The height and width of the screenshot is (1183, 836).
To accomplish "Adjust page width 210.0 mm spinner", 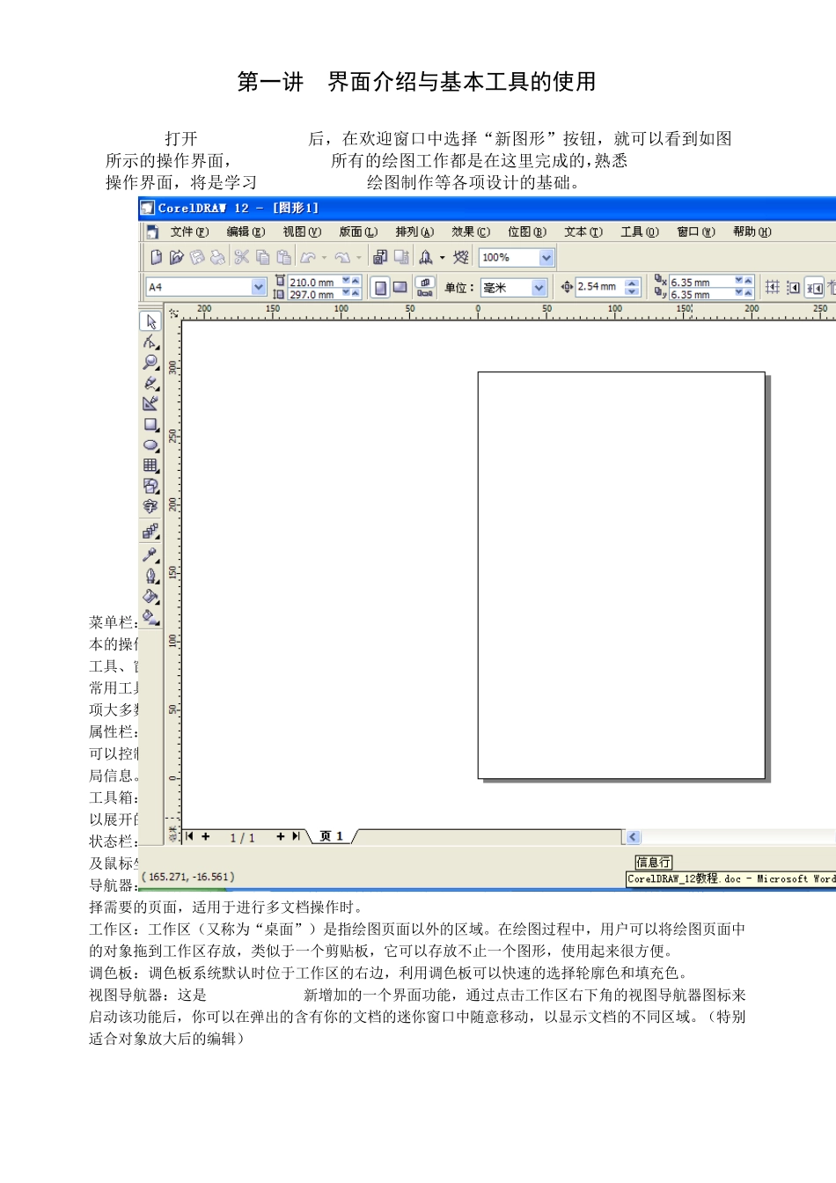I will tap(350, 282).
